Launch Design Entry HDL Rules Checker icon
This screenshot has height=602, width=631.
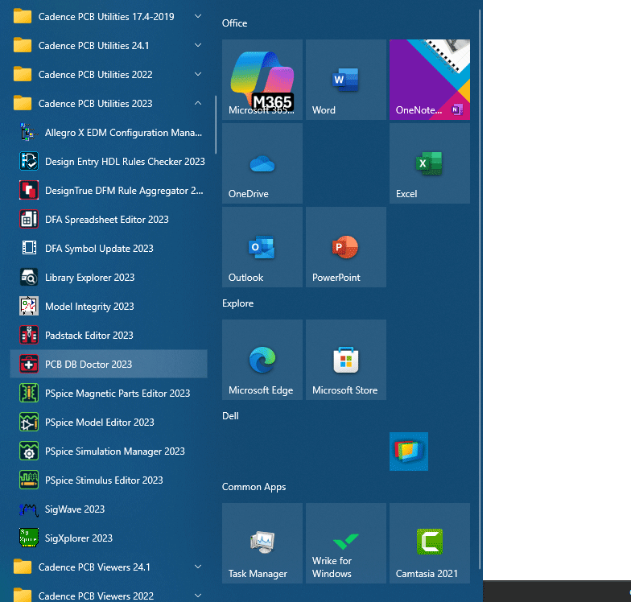29,161
